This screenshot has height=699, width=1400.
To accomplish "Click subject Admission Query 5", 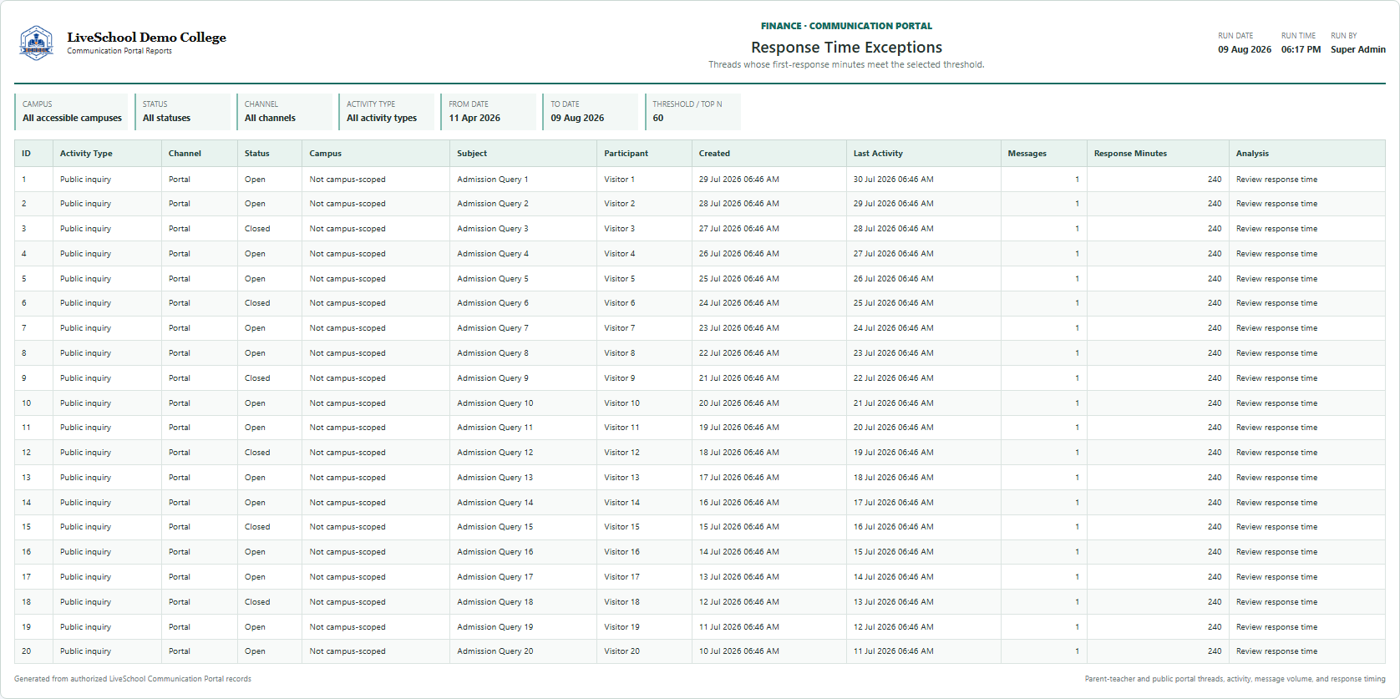I will 493,279.
